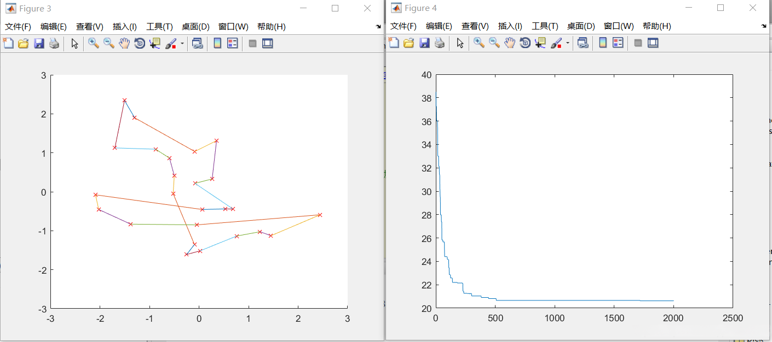Open 工具(T) menu in Figure 4
Viewport: 772px width, 342px height.
[545, 26]
